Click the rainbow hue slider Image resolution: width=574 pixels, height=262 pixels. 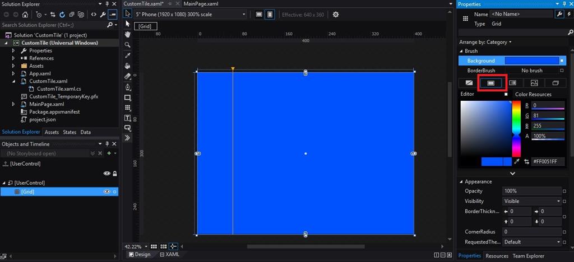point(516,129)
